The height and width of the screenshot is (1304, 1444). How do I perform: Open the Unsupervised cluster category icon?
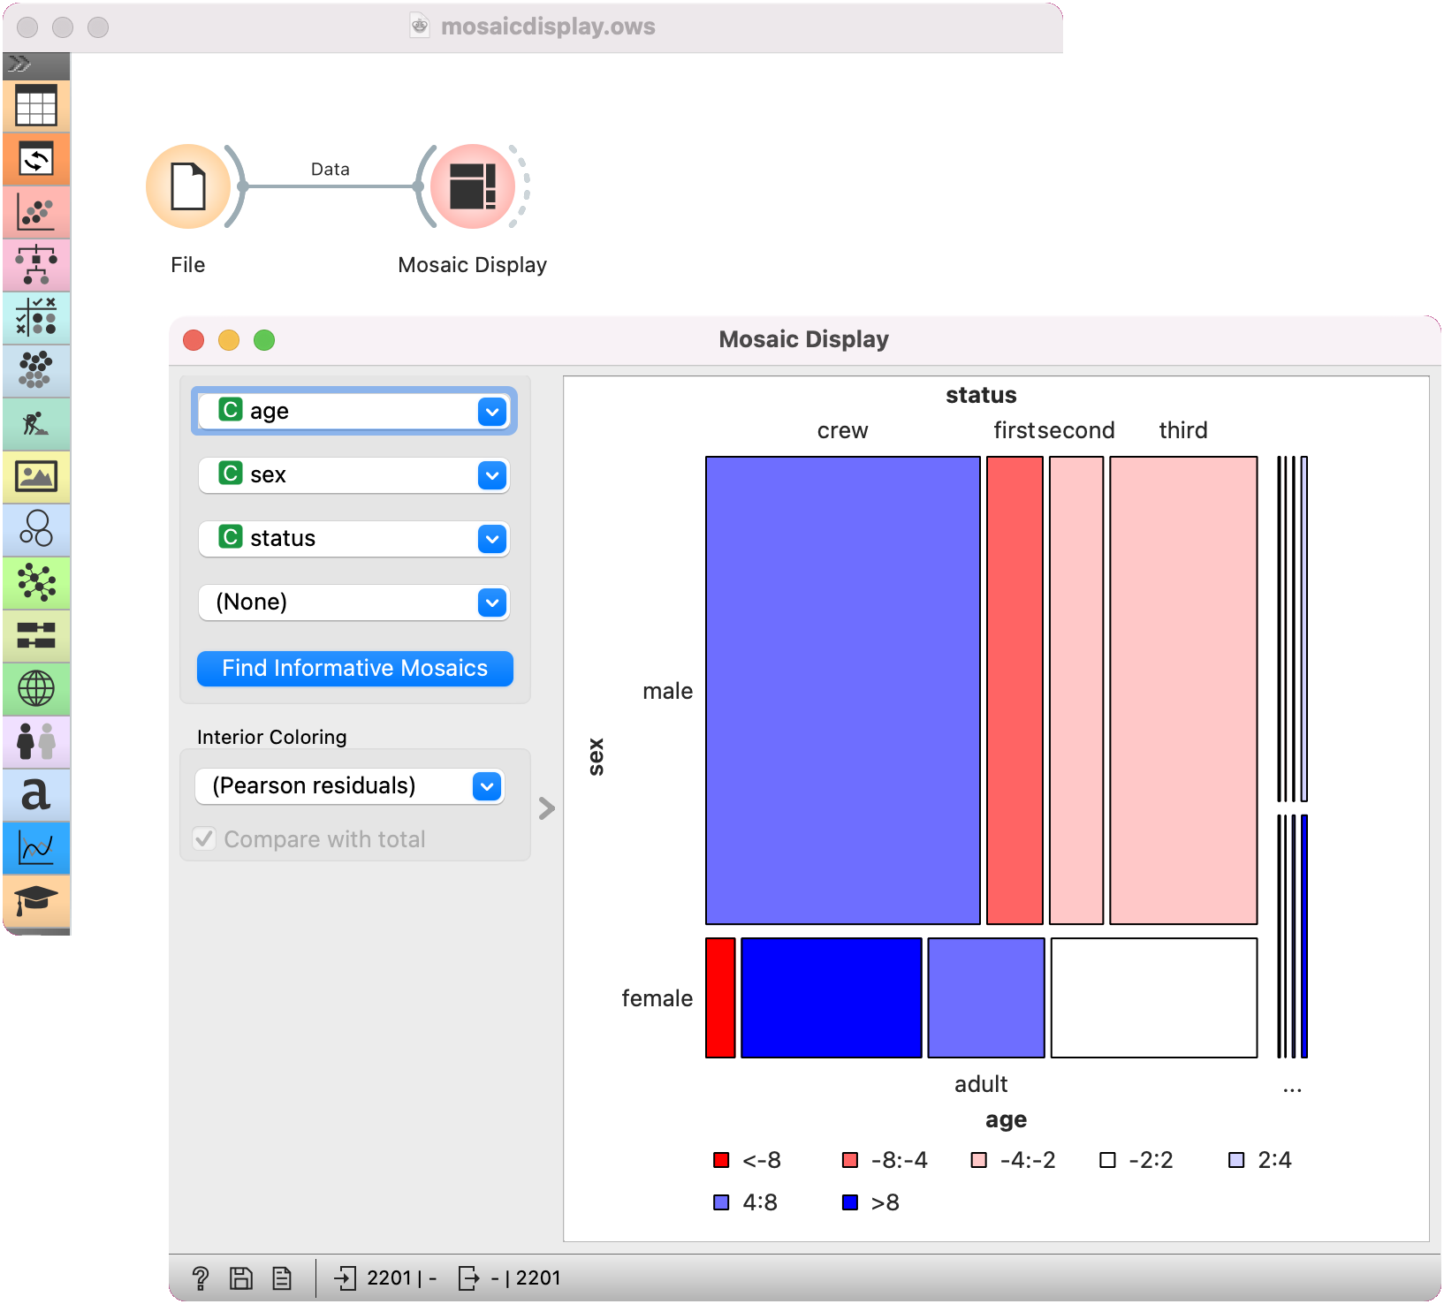36,371
